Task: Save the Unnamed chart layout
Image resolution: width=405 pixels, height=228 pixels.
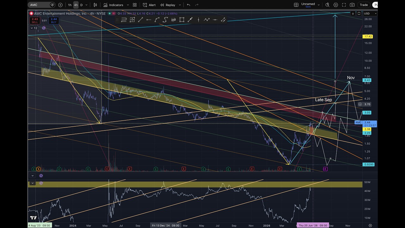Action: (x=308, y=7)
